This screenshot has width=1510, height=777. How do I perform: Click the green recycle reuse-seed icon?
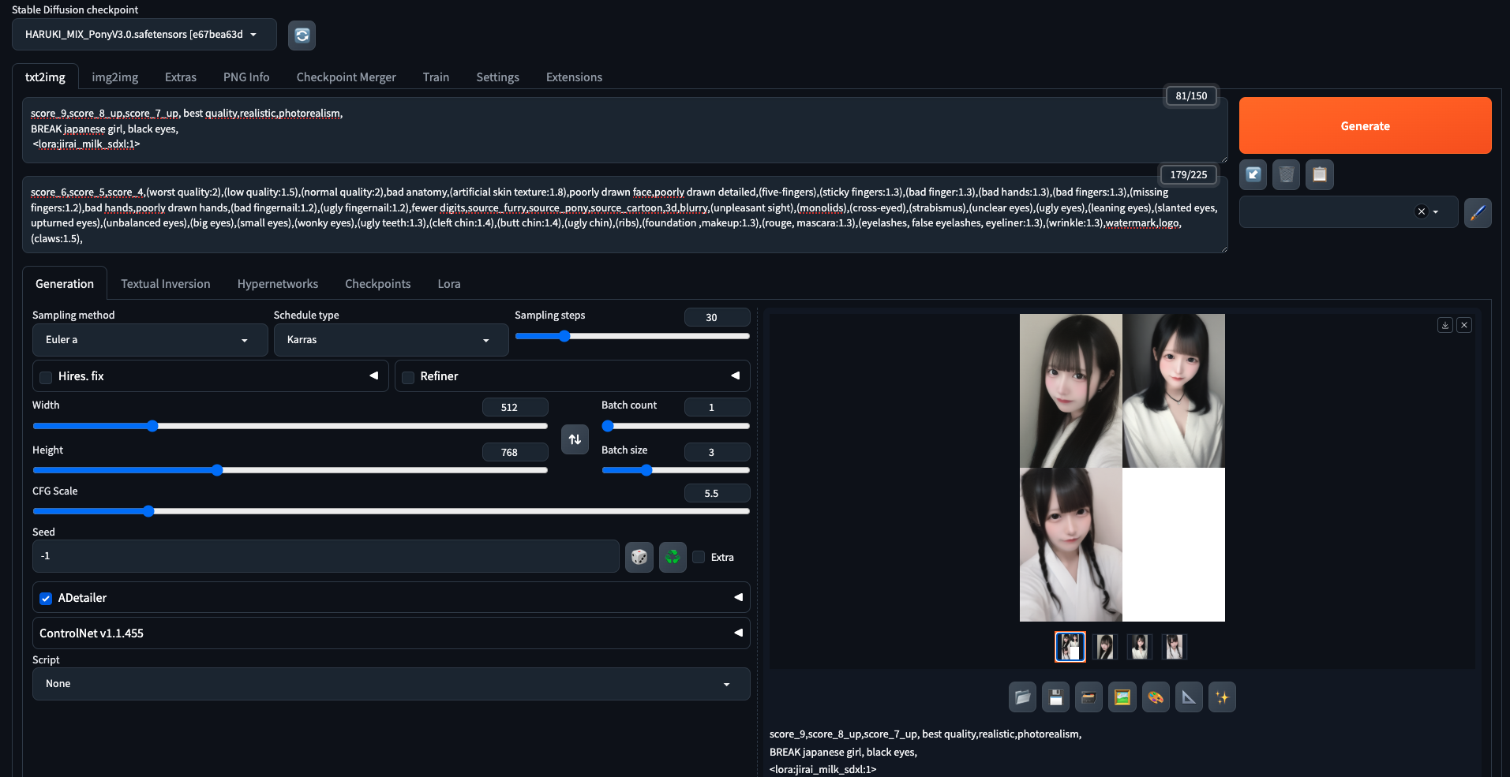tap(673, 557)
